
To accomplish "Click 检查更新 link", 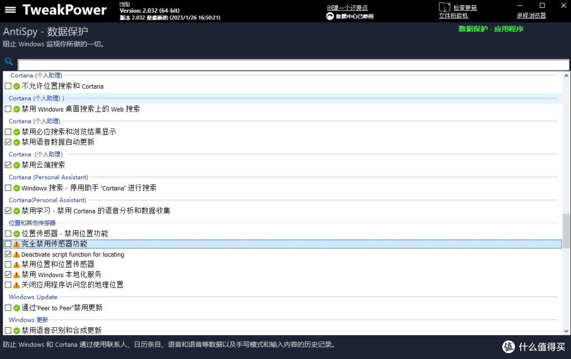I will pos(465,7).
